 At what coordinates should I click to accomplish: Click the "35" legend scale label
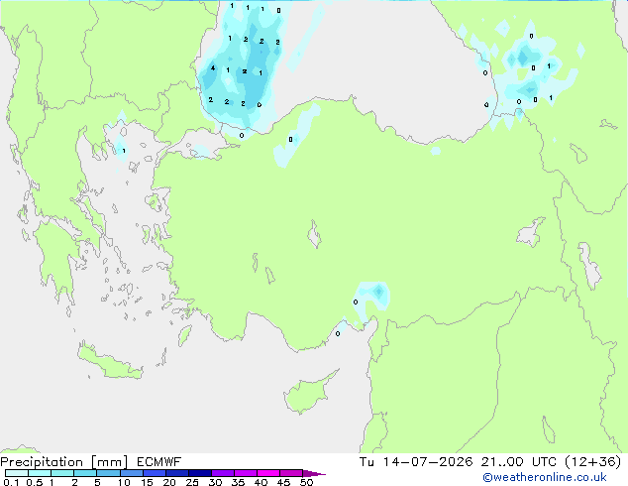(238, 482)
